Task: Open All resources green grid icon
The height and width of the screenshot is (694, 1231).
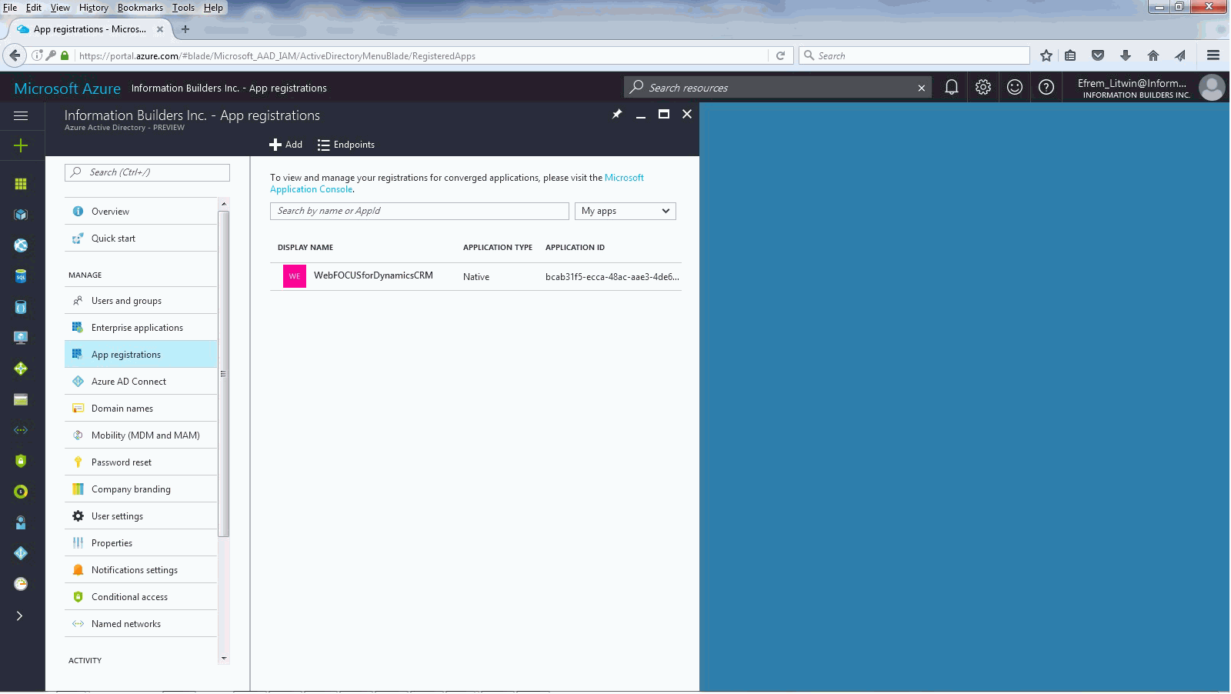Action: [x=21, y=184]
